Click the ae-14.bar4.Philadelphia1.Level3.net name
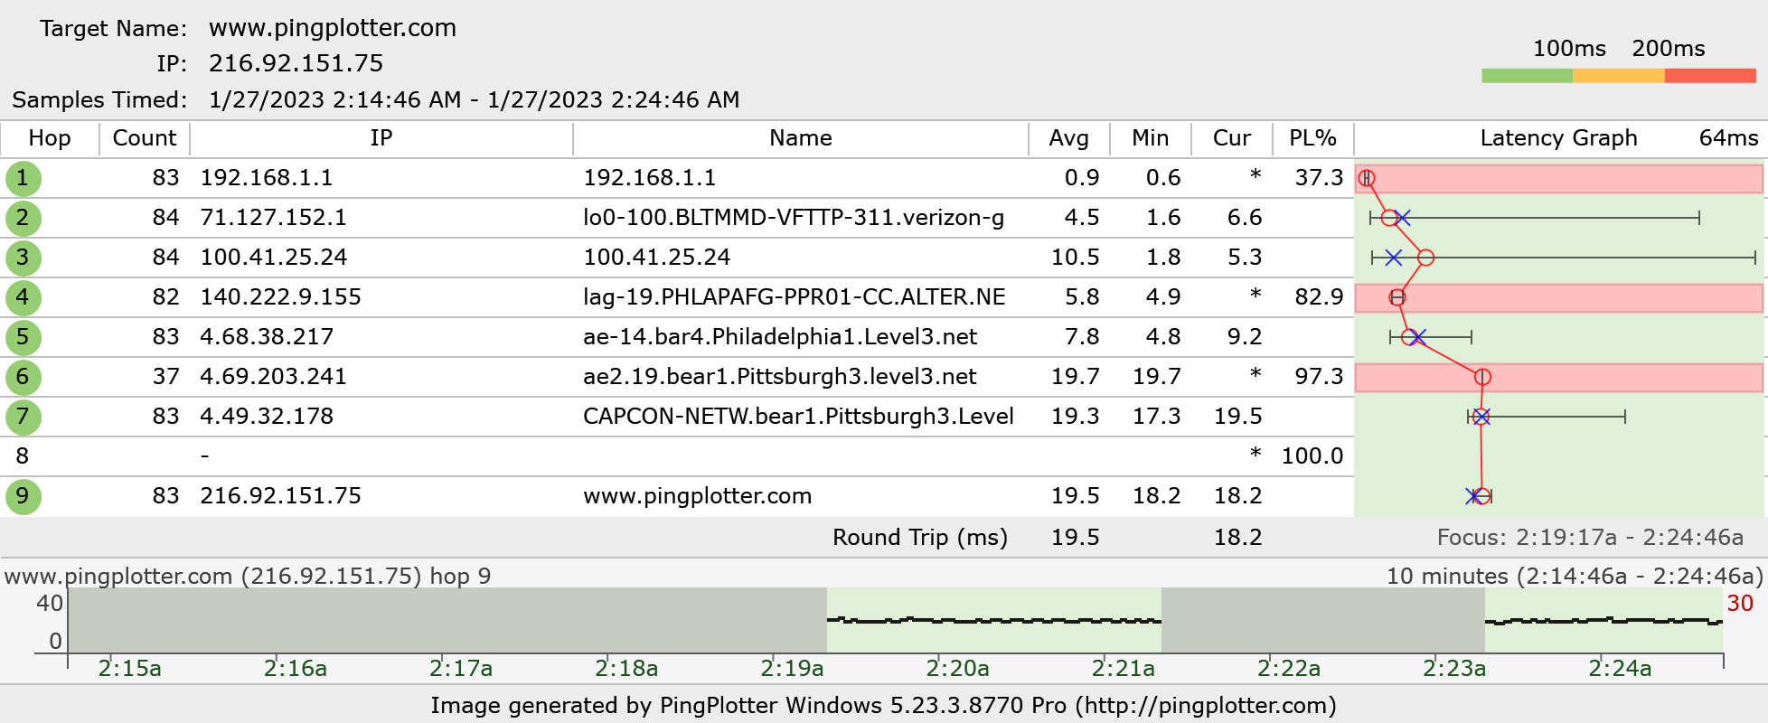Viewport: 1768px width, 723px height. tap(780, 337)
